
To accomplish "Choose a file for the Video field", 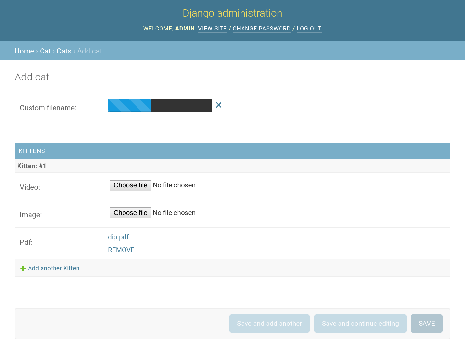I will pyautogui.click(x=130, y=185).
